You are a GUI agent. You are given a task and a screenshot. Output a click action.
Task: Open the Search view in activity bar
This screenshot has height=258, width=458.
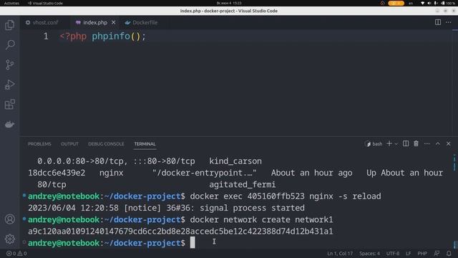[x=9, y=44]
